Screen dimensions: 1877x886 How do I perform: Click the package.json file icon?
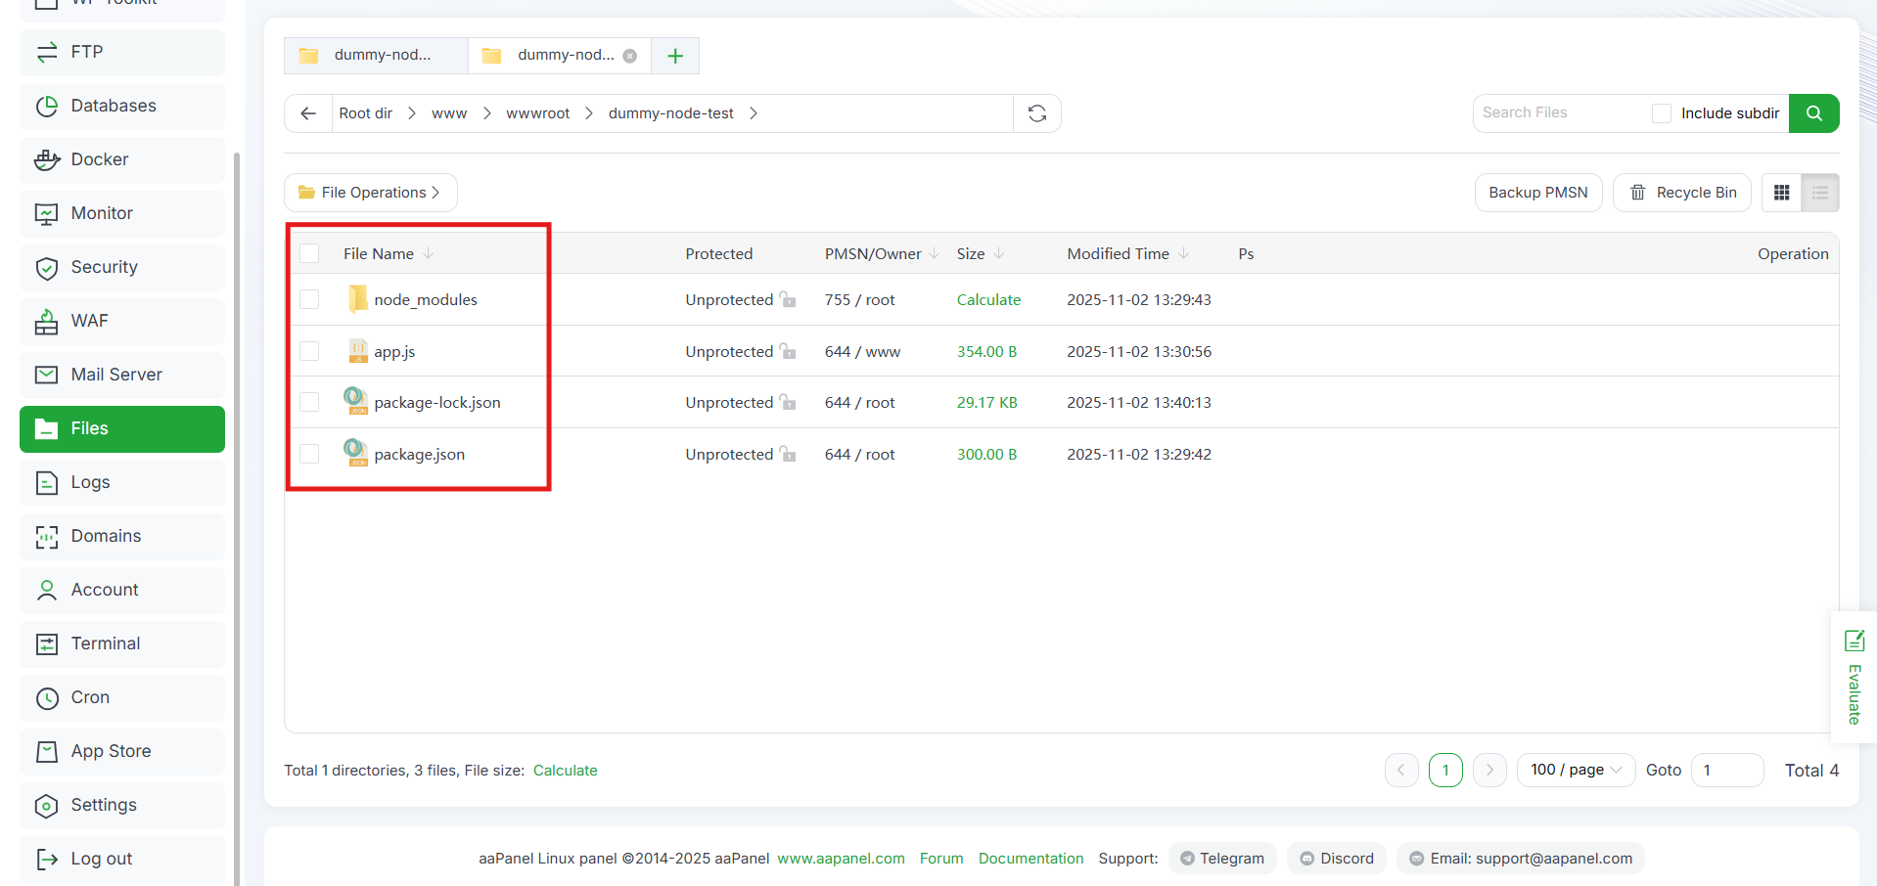click(x=356, y=452)
